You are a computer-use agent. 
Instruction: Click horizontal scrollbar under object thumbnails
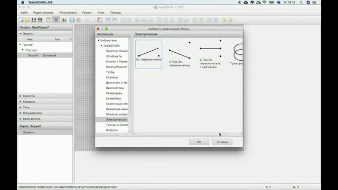click(188, 135)
